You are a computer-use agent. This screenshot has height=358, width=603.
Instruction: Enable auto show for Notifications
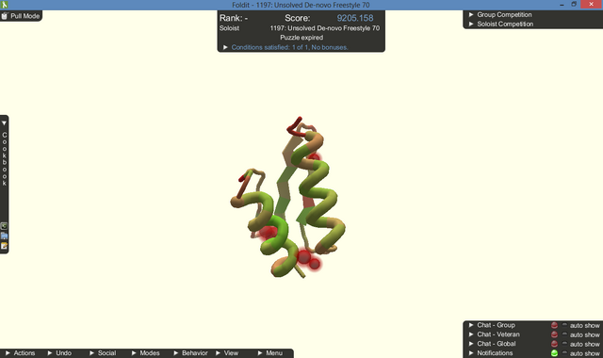point(564,353)
